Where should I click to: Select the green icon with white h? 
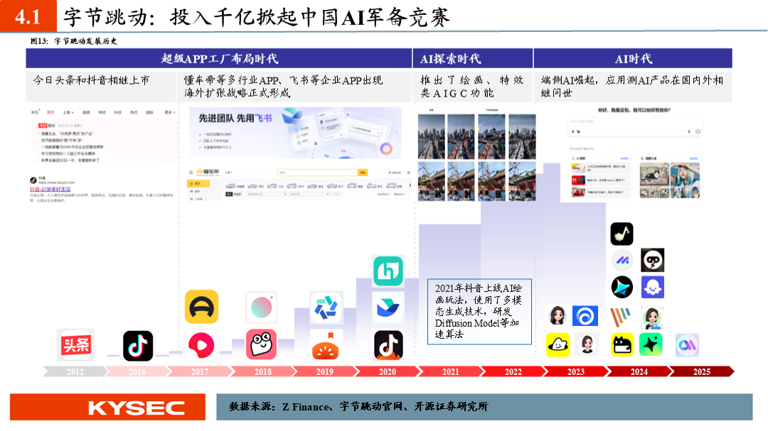pos(388,271)
